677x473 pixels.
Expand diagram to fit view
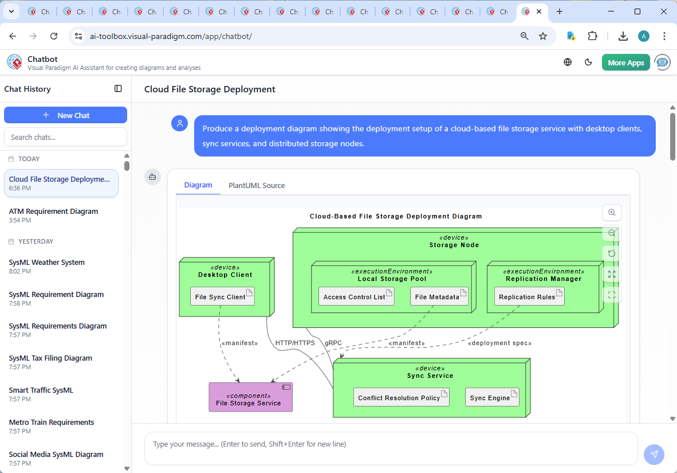point(612,275)
